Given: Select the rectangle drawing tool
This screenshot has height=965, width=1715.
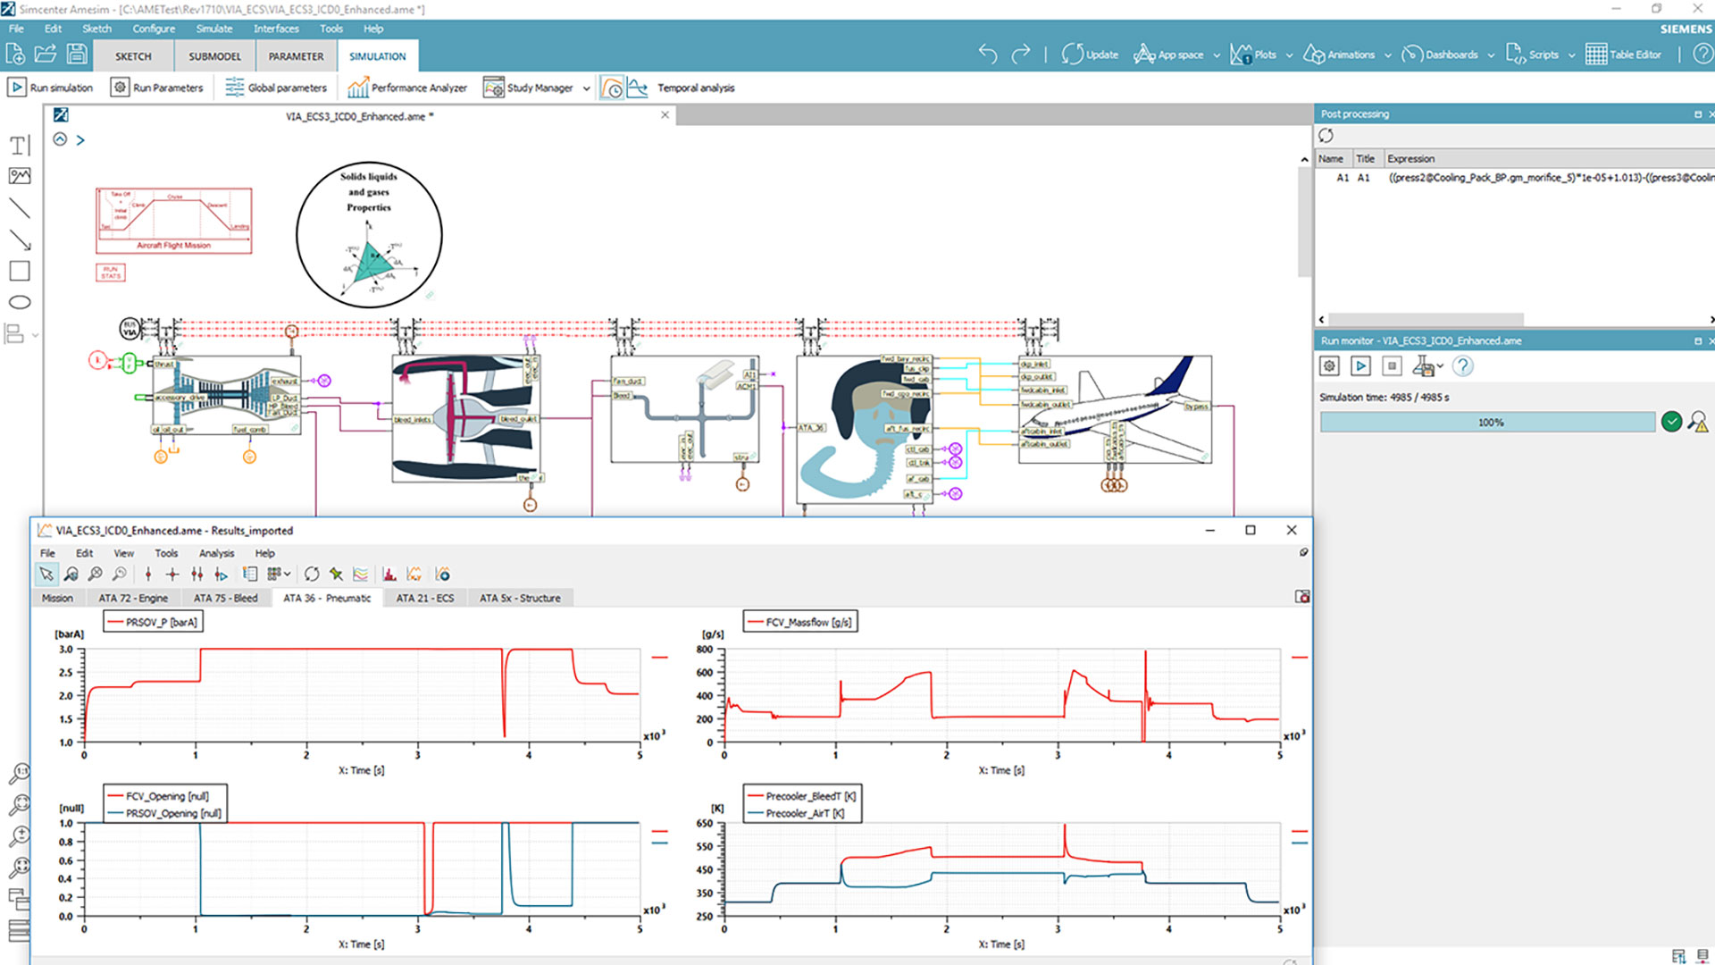Looking at the screenshot, I should tap(20, 271).
